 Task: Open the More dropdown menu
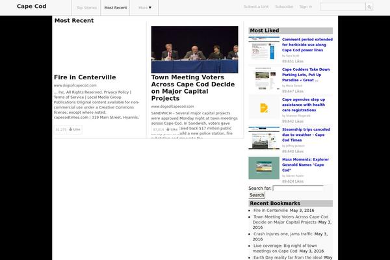tap(145, 8)
